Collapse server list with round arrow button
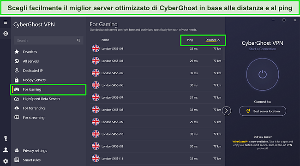The image size is (300, 166). tap(227, 111)
